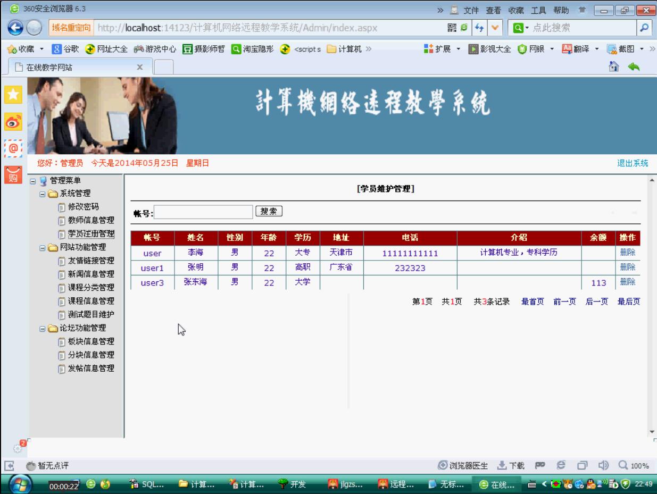This screenshot has height=494, width=657.
Task: Click the mail @ sidebar icon
Action: tap(12, 147)
